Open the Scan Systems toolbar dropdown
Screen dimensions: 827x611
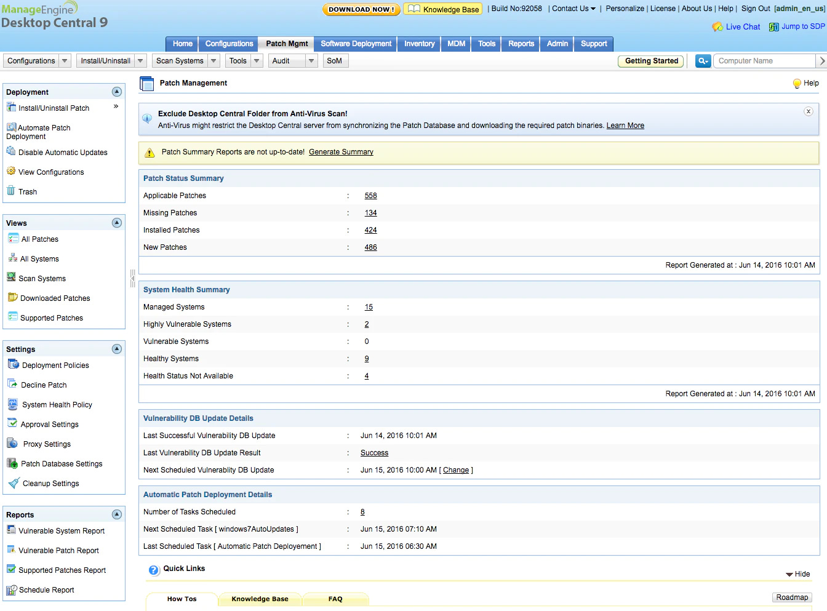click(x=212, y=60)
